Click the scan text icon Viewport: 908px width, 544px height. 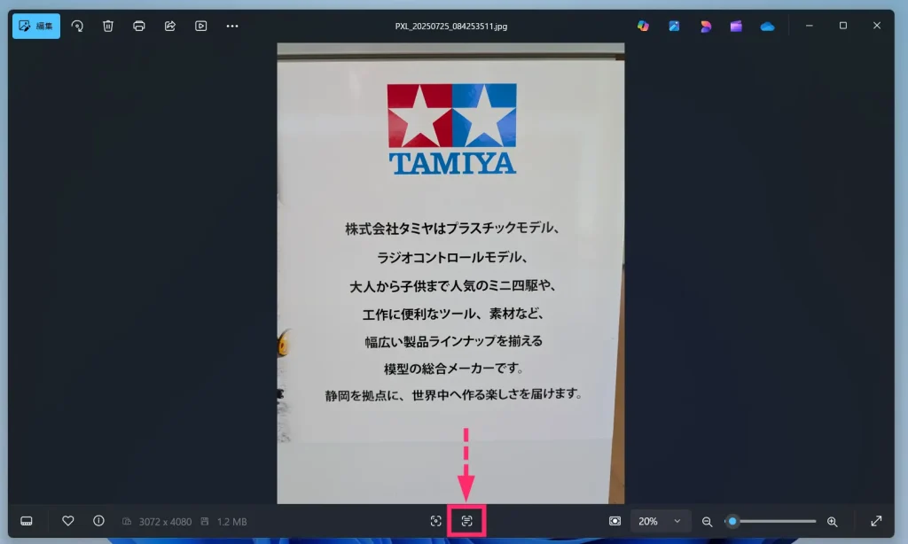466,522
